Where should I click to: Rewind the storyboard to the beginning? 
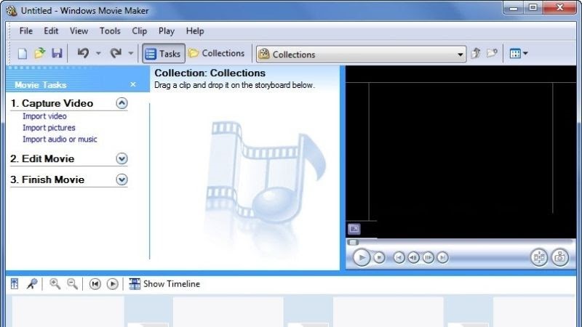95,284
